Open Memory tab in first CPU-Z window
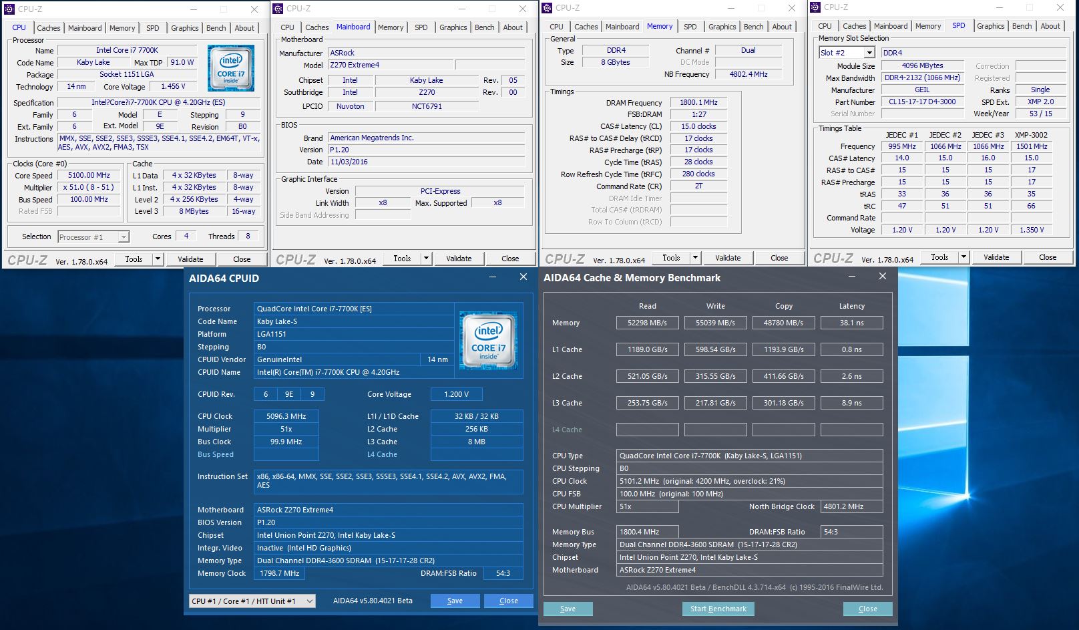 tap(122, 28)
